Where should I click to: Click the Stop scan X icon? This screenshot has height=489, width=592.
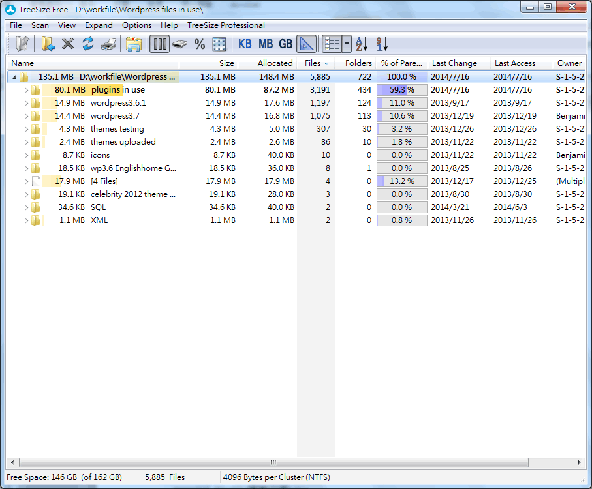(x=68, y=44)
